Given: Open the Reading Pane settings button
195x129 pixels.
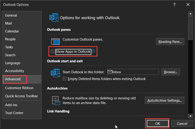Looking at the screenshot, I should point(170,41).
